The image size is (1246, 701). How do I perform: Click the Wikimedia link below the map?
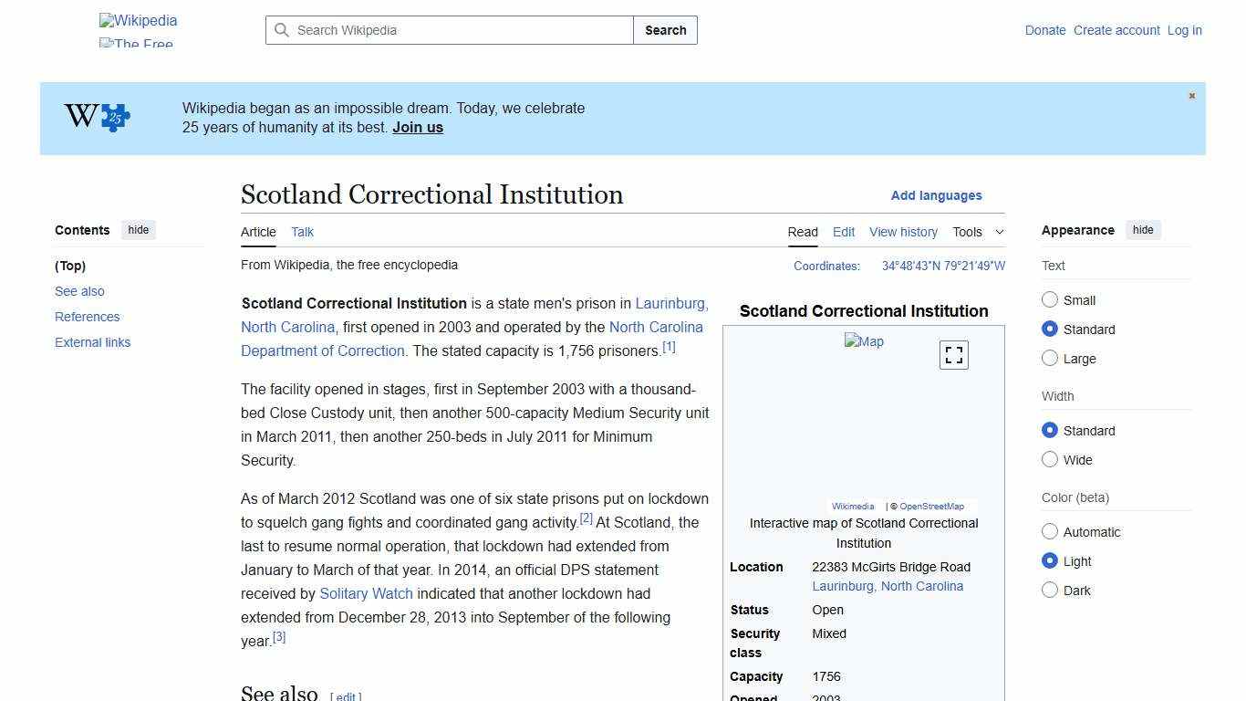coord(852,506)
